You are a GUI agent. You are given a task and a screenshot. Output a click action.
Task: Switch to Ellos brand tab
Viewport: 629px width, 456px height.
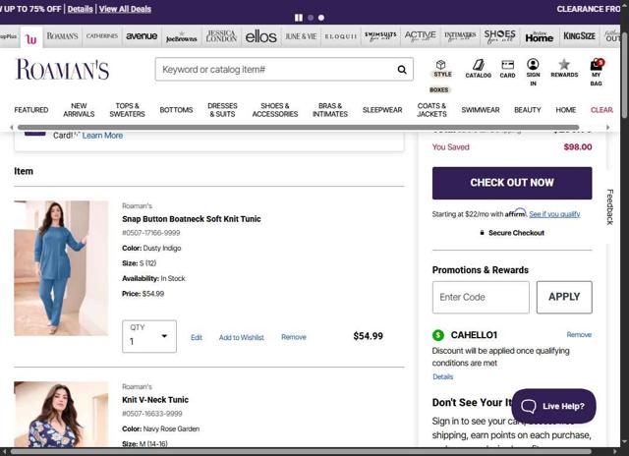pyautogui.click(x=260, y=36)
